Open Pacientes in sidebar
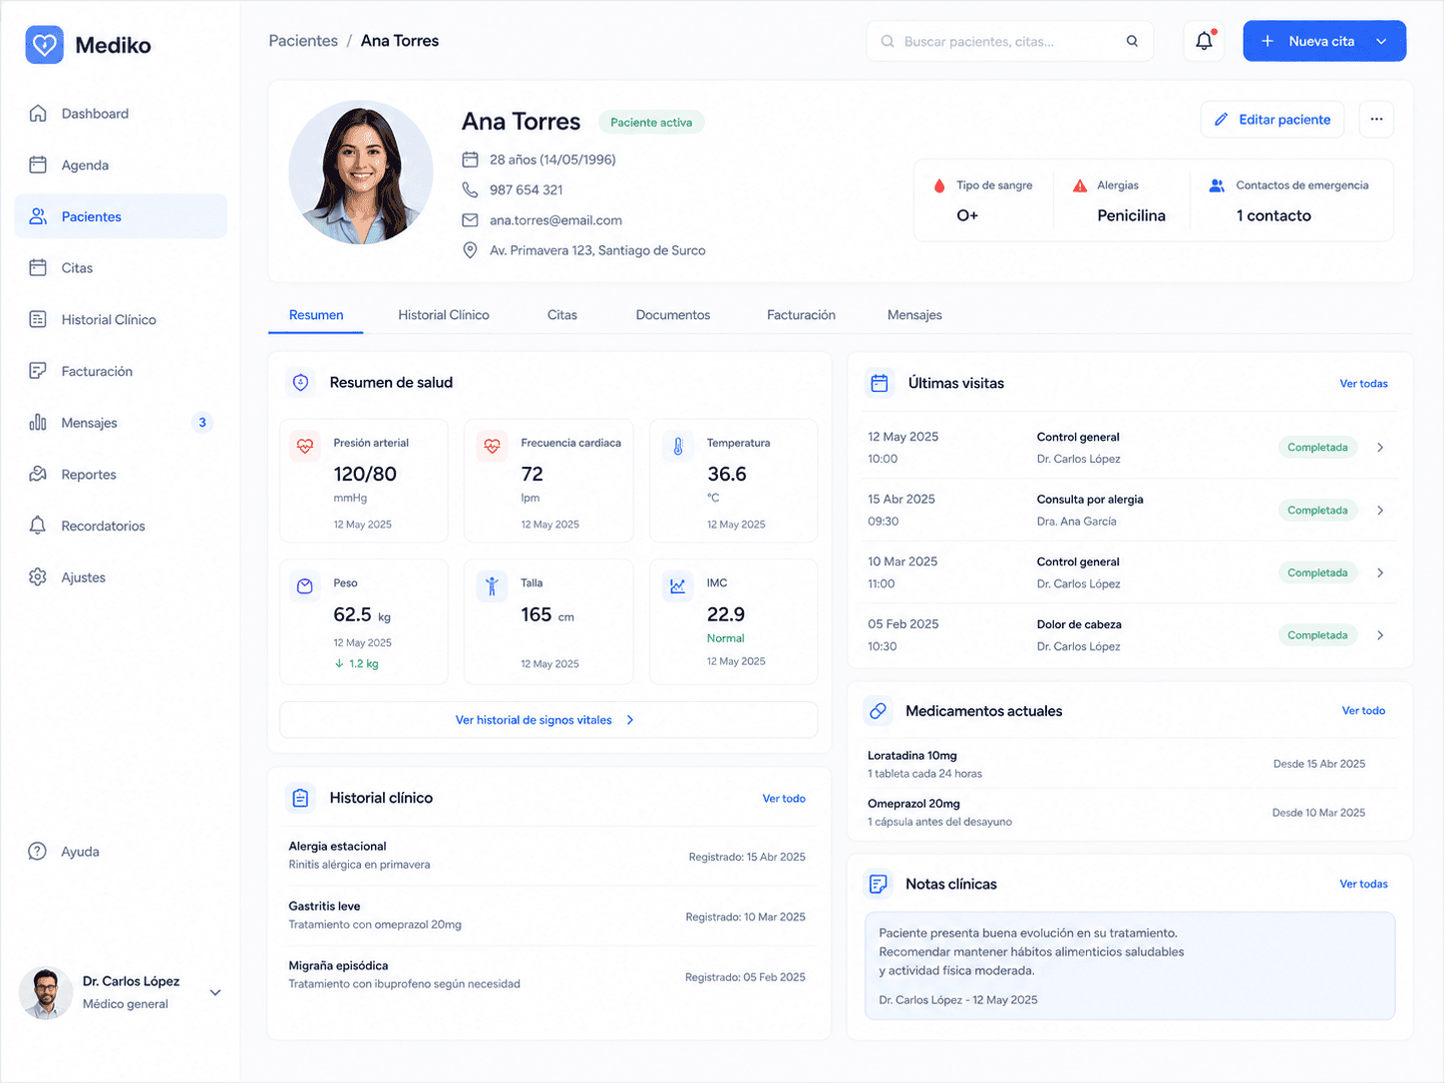The image size is (1444, 1083). coord(121,216)
